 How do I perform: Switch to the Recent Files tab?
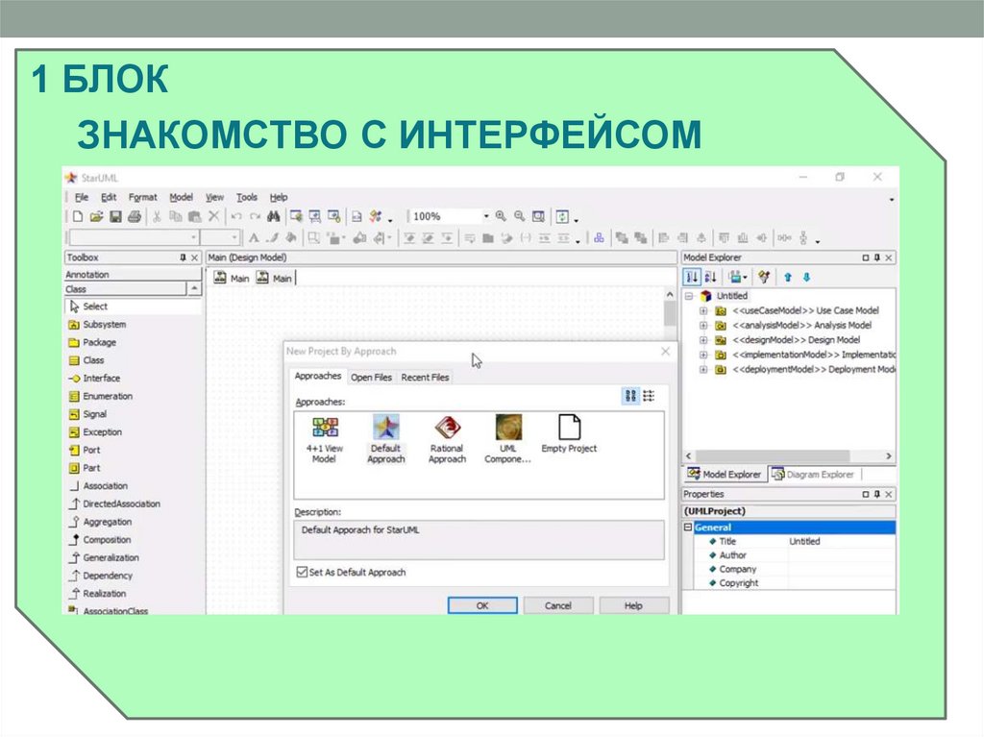425,378
